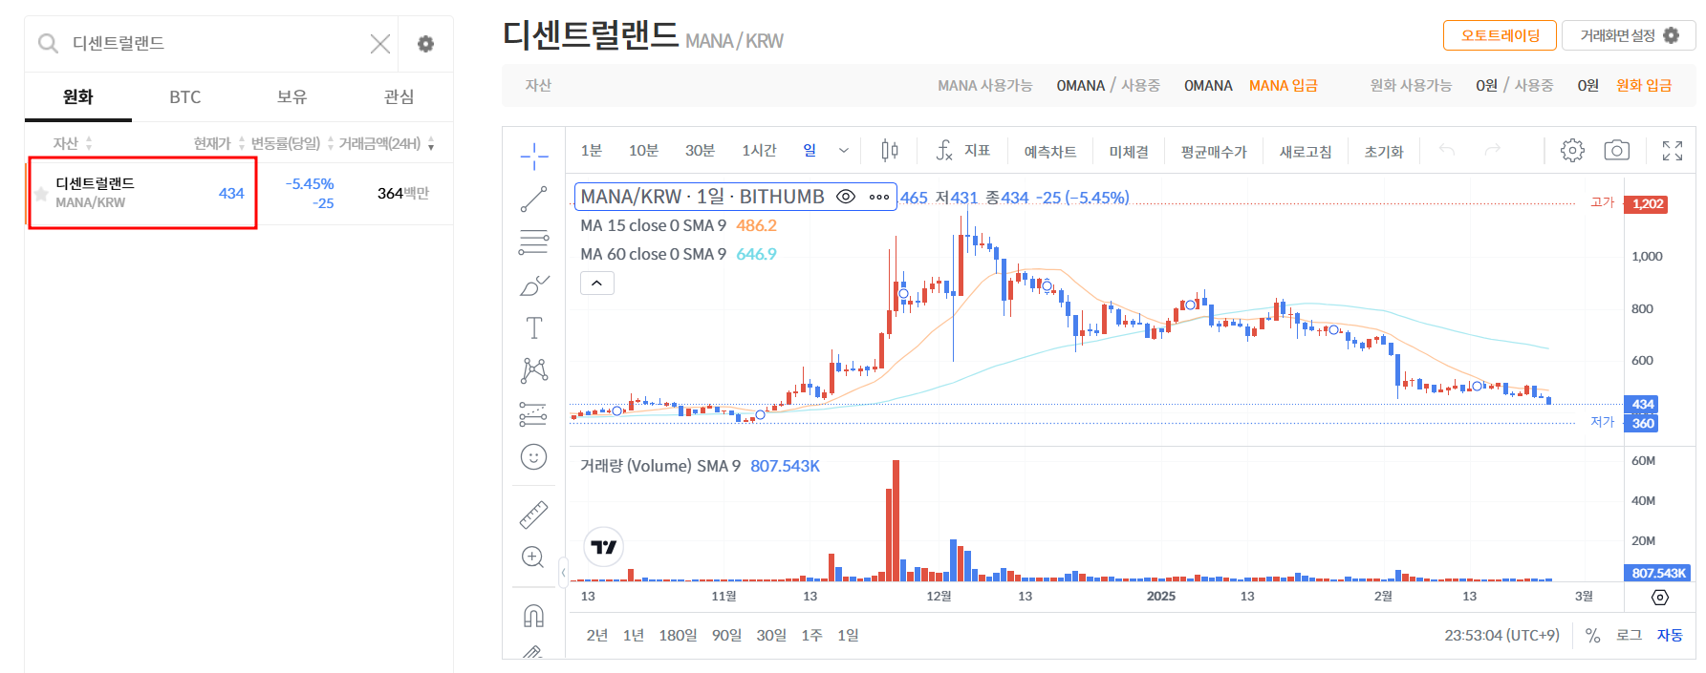The width and height of the screenshot is (1706, 673).
Task: Click the search magnifier icon
Action: coord(48,44)
